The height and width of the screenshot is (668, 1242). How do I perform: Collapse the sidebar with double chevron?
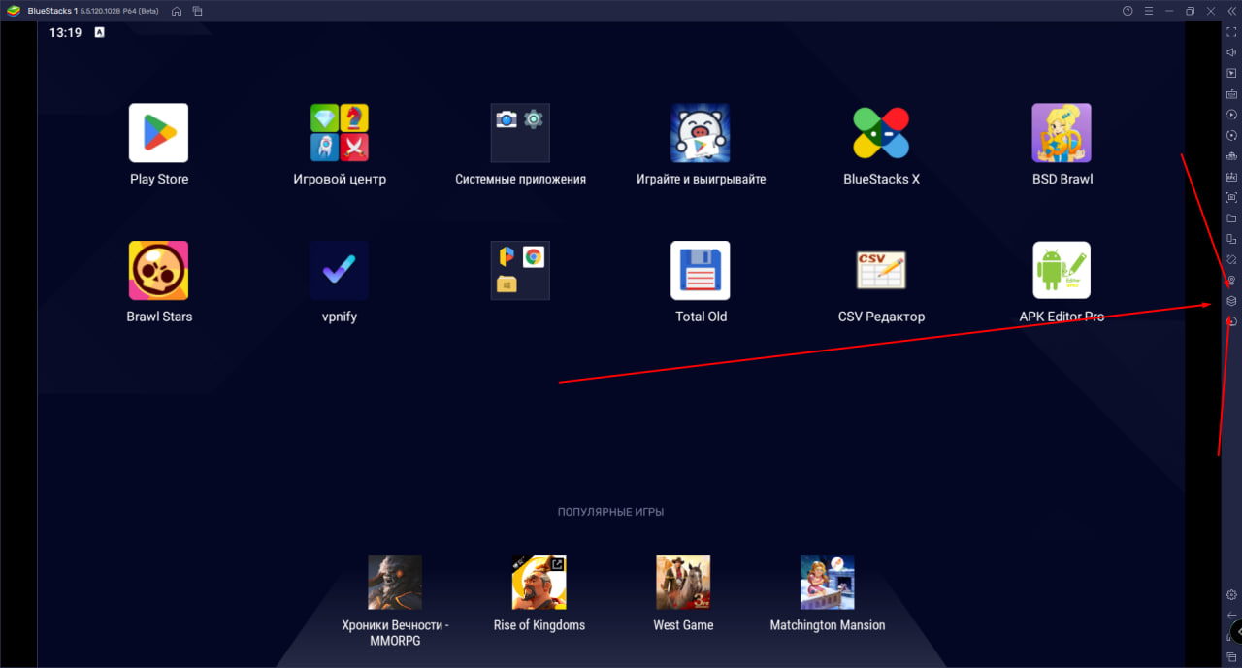pos(1231,11)
